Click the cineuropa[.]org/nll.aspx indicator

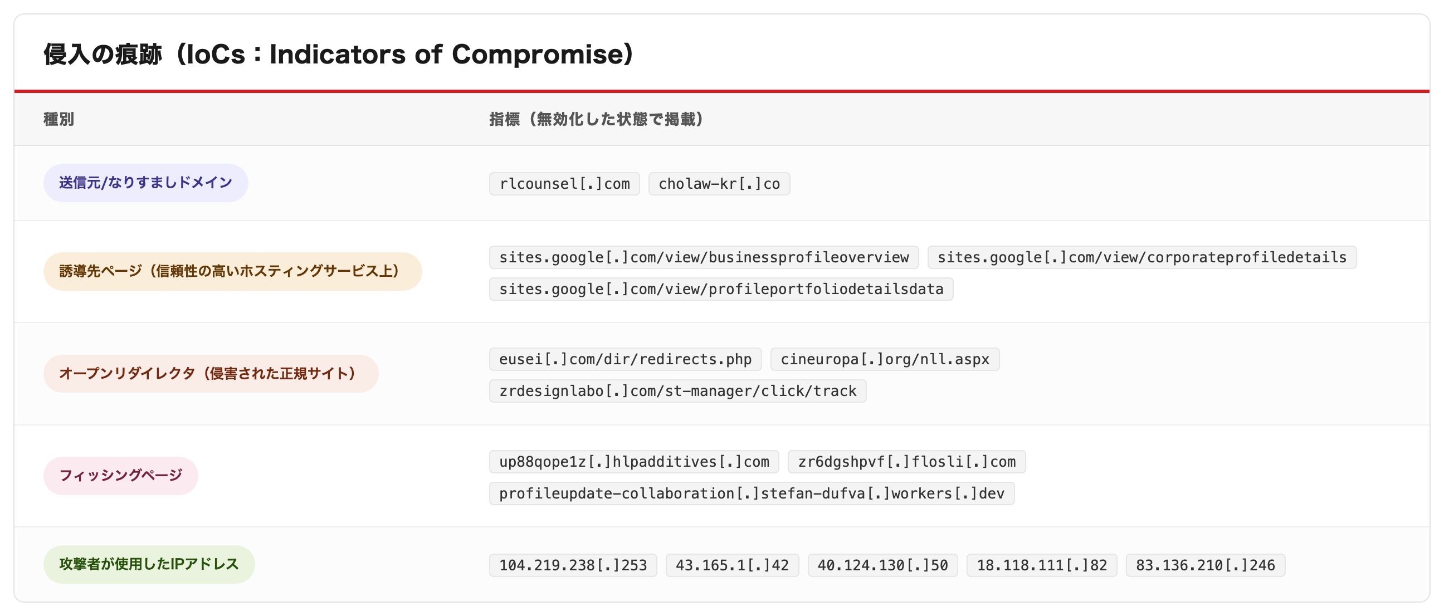click(885, 359)
